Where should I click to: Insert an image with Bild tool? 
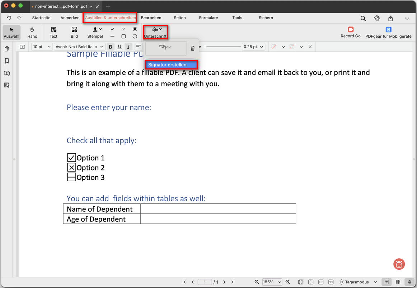point(74,32)
